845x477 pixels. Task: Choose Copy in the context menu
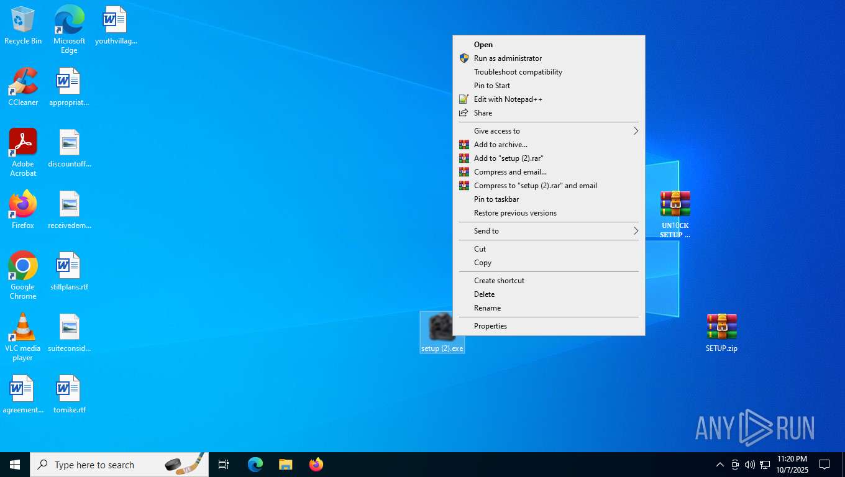pyautogui.click(x=549, y=263)
